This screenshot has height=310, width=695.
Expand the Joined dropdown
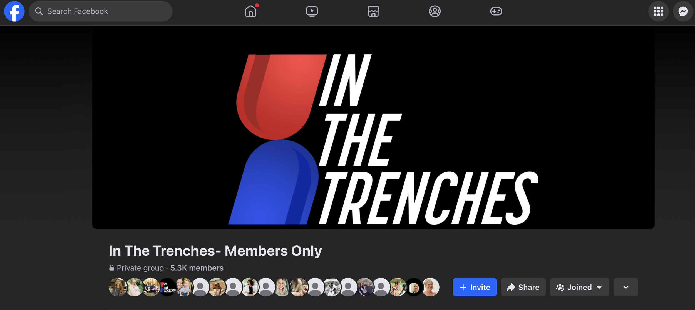point(579,287)
